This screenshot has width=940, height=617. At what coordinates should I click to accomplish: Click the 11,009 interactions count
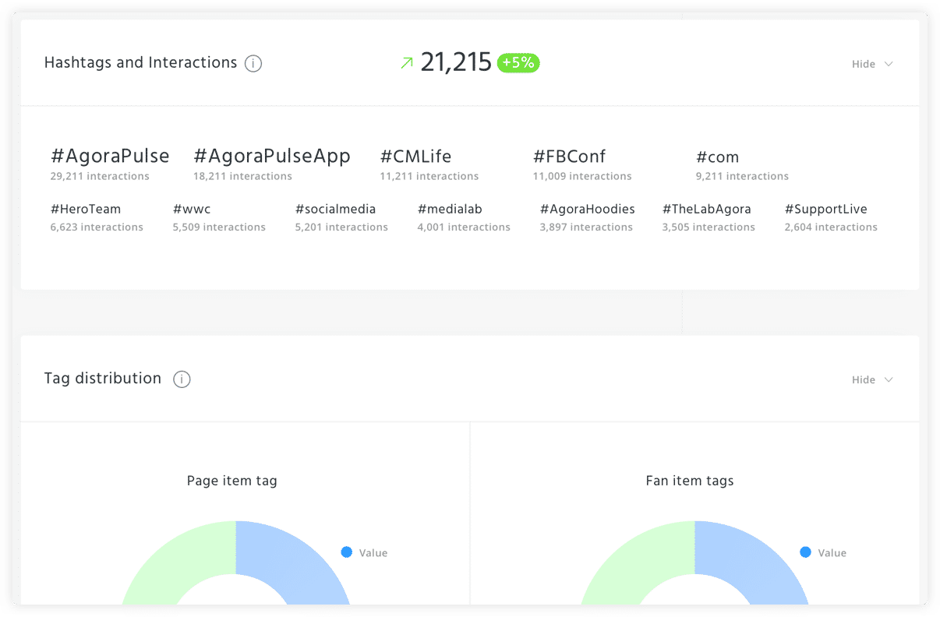tap(582, 176)
